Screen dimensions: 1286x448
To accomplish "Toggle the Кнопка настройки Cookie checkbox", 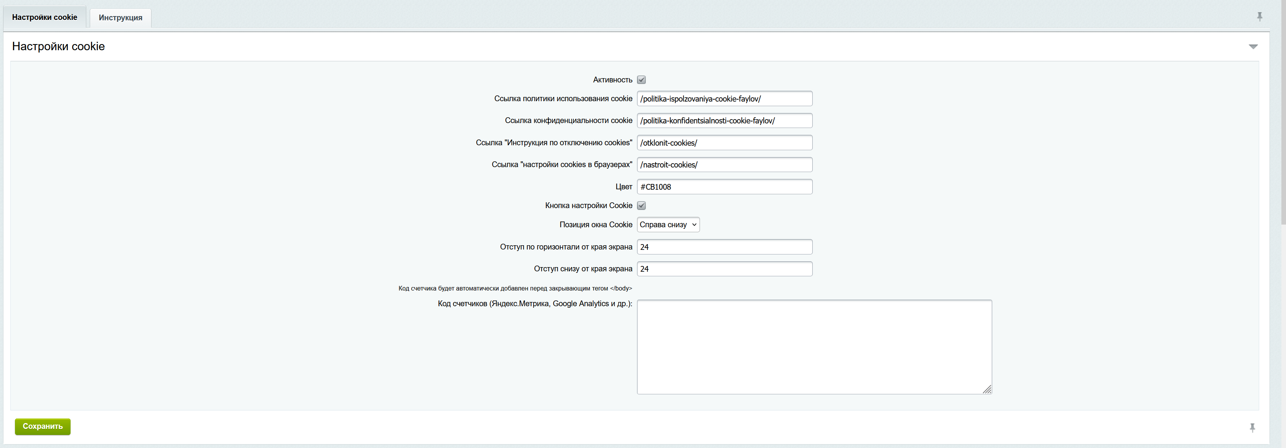I will pos(642,205).
